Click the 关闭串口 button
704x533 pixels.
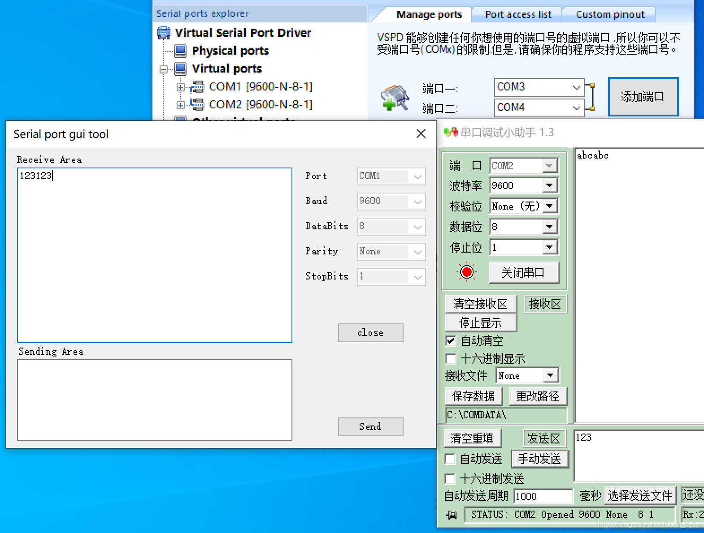(524, 272)
